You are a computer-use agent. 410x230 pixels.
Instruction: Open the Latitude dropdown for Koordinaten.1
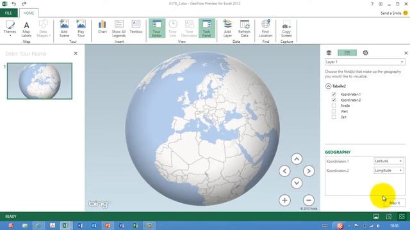coord(389,161)
